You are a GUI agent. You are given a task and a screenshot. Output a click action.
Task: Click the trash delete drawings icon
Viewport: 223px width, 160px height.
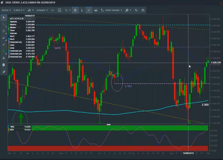pos(4,65)
